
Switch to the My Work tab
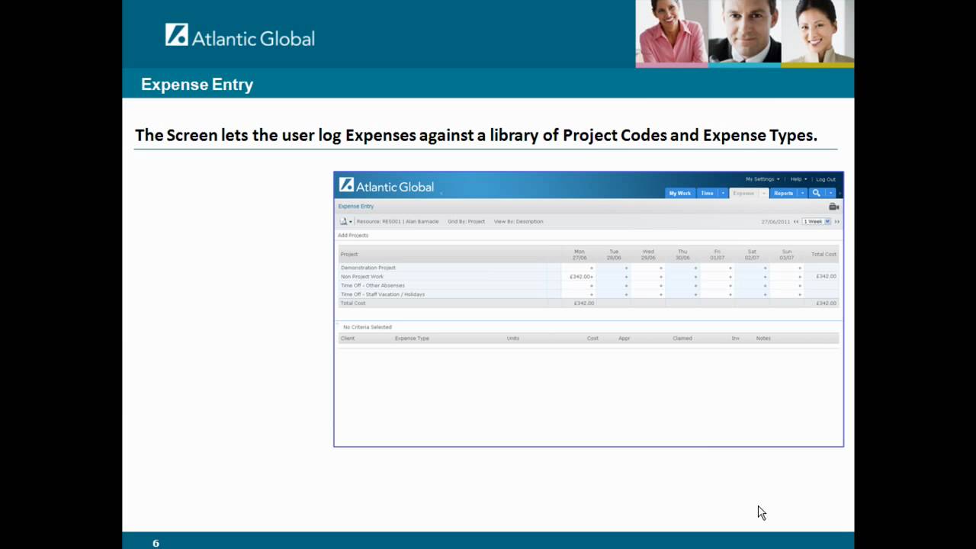click(680, 193)
